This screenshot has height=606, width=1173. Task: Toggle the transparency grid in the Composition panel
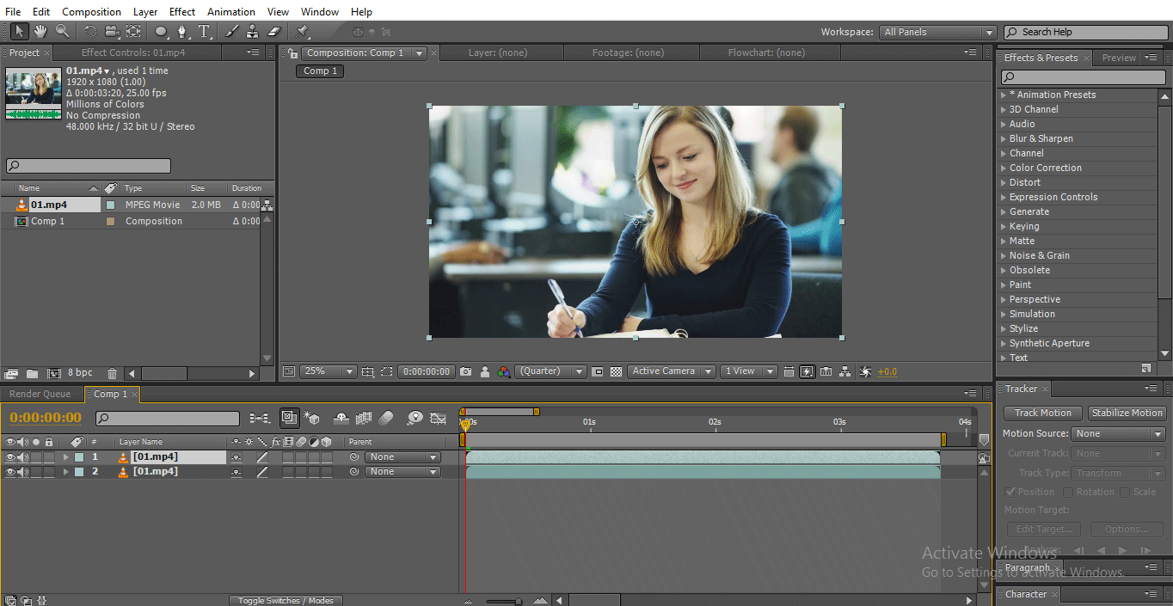click(x=617, y=370)
